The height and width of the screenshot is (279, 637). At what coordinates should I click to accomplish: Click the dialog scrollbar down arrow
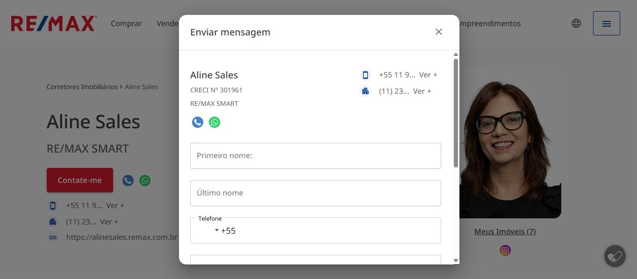point(456,260)
